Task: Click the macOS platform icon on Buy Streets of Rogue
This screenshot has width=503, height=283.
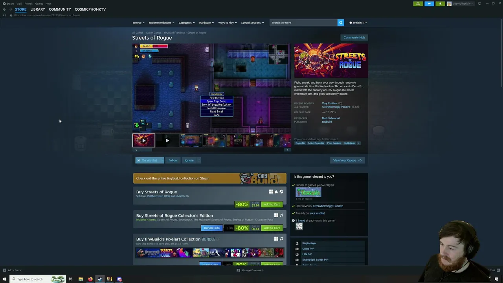Action: (x=276, y=192)
